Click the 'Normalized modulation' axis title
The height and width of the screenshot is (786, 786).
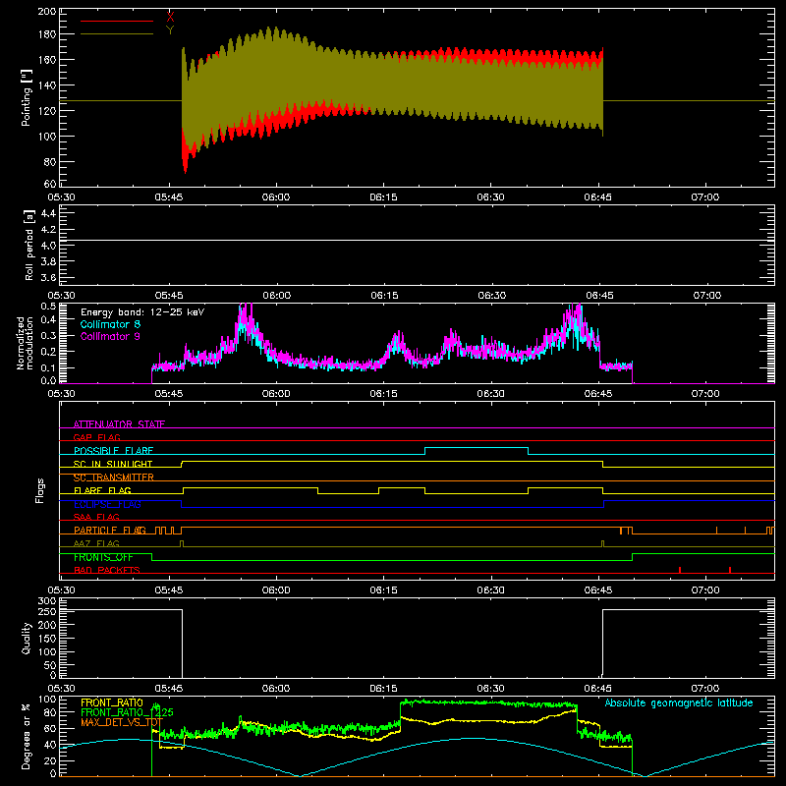[x=25, y=343]
